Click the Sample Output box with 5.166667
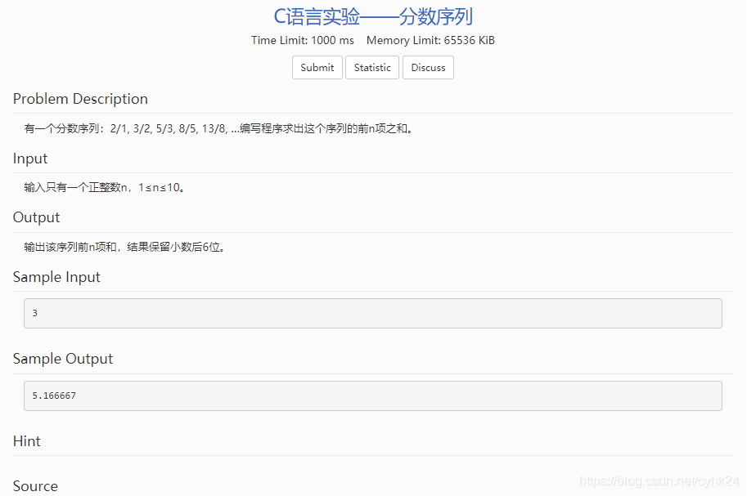The image size is (747, 496). (x=373, y=395)
